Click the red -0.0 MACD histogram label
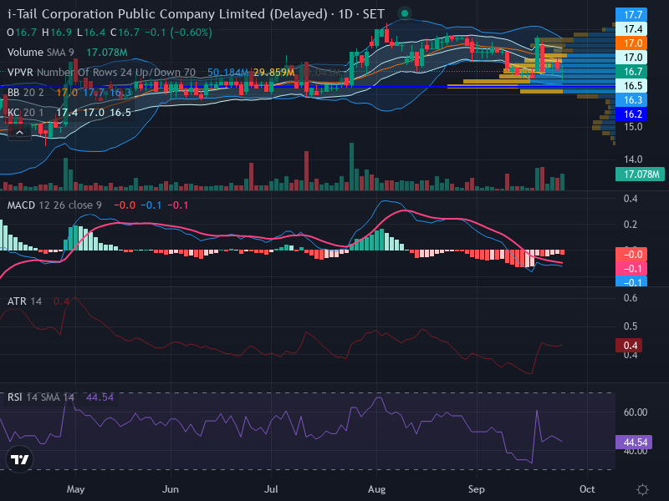Viewport: 669px width, 501px height. 631,255
